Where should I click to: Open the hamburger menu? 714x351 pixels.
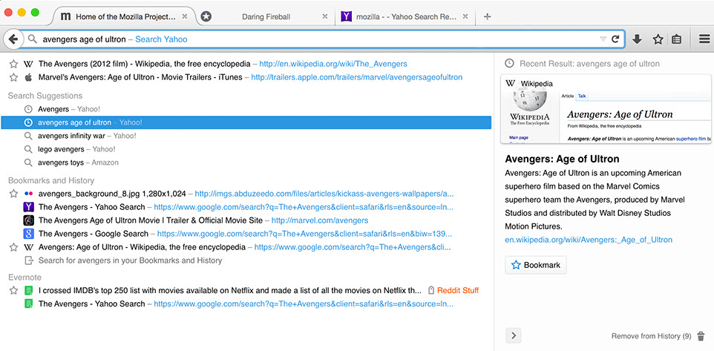click(704, 39)
